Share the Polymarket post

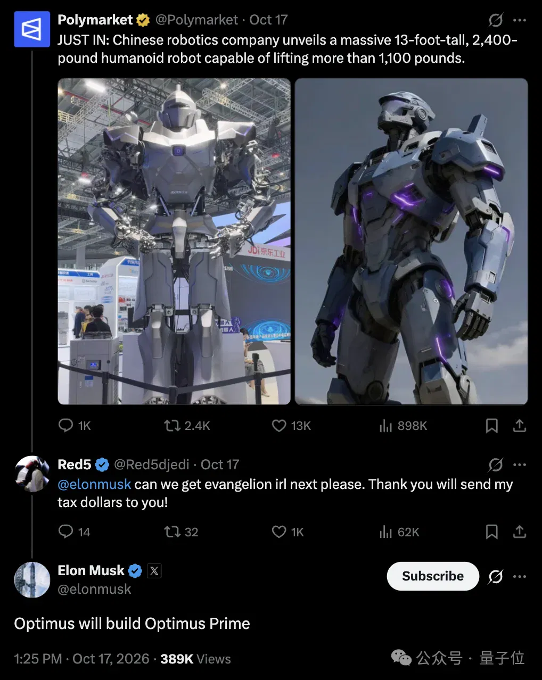[x=520, y=426]
